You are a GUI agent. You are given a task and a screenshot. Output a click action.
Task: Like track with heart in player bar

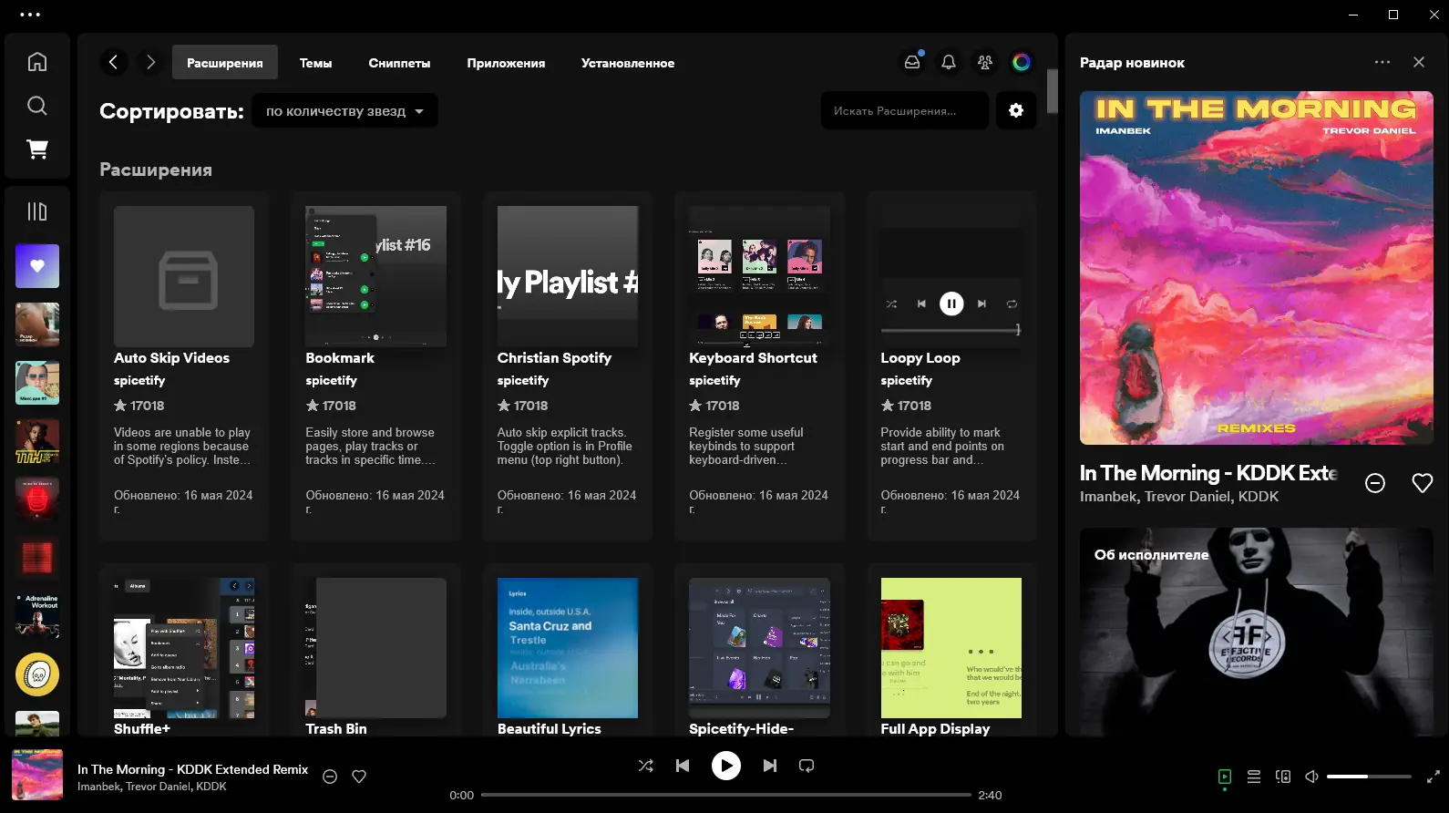(359, 777)
